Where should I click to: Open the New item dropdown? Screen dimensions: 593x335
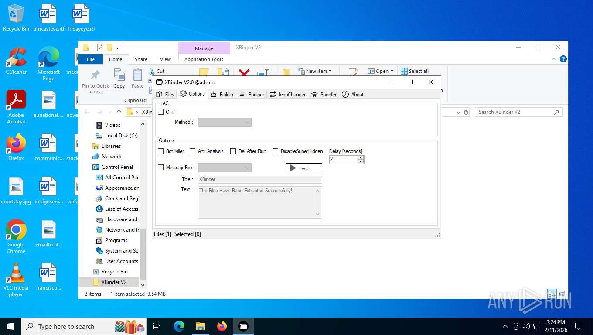(314, 71)
